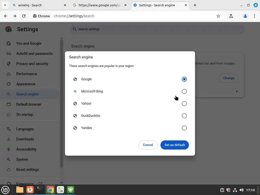Image resolution: width=260 pixels, height=195 pixels.
Task: Click the speedometer icon for Performance
Action: tap(8, 74)
